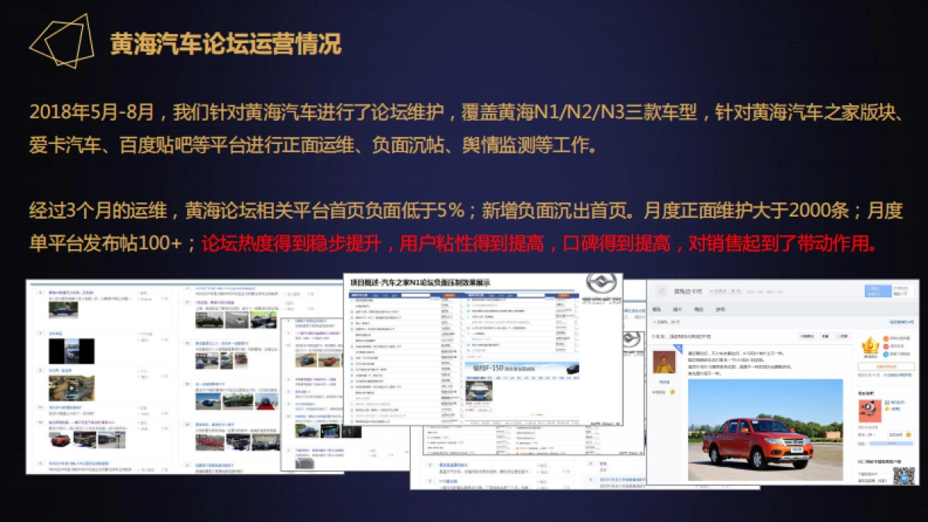The width and height of the screenshot is (928, 522).
Task: Click the Tieba forum avatar in header
Action: point(661,292)
